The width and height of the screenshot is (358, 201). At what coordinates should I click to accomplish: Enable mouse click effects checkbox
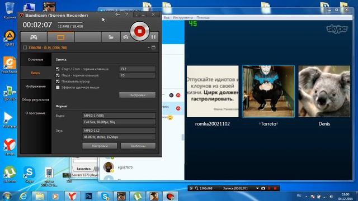coord(58,87)
